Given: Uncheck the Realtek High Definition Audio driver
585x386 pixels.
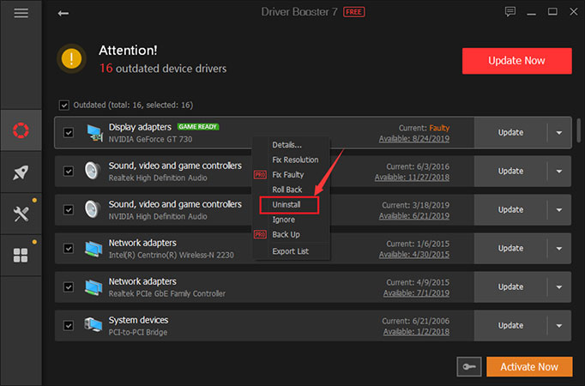Looking at the screenshot, I should pos(69,172).
